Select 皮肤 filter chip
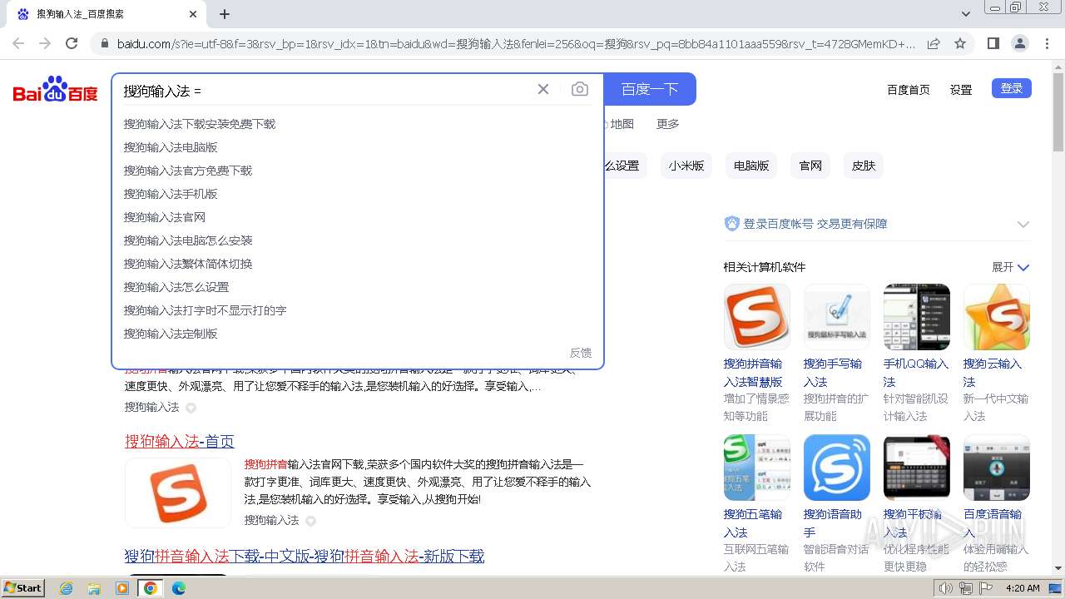 [x=864, y=166]
